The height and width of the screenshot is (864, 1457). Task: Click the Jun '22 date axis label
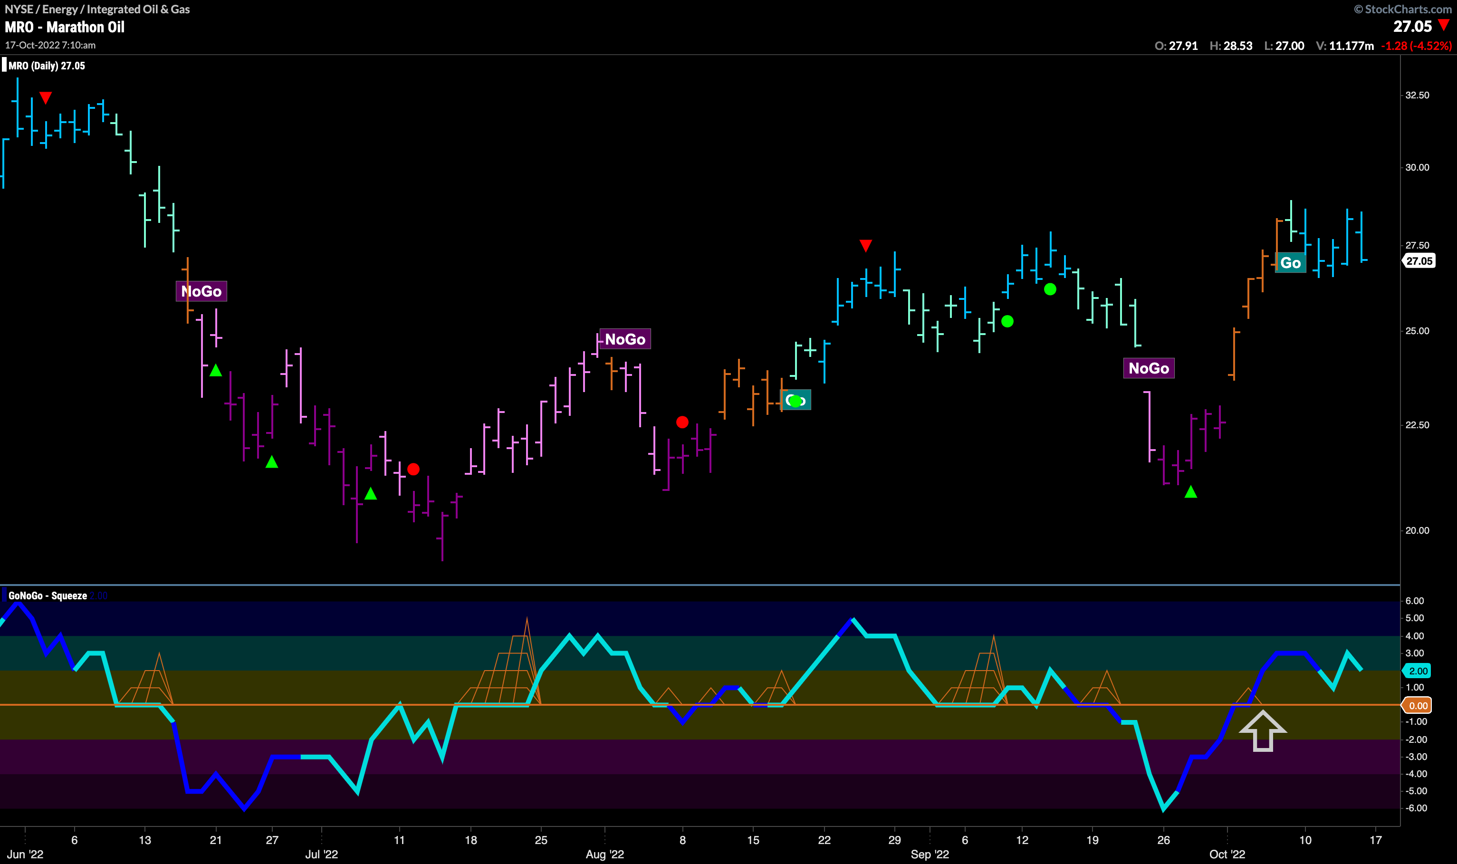pyautogui.click(x=25, y=854)
